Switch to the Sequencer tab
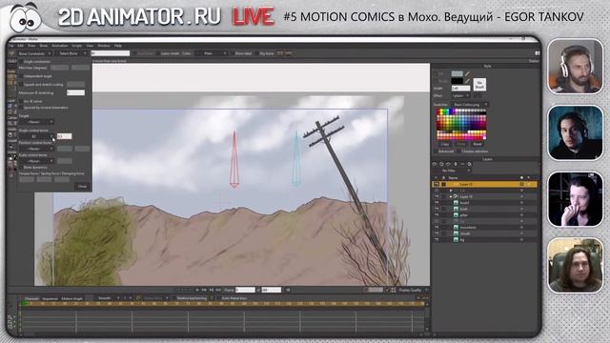The width and height of the screenshot is (610, 343). [x=50, y=298]
